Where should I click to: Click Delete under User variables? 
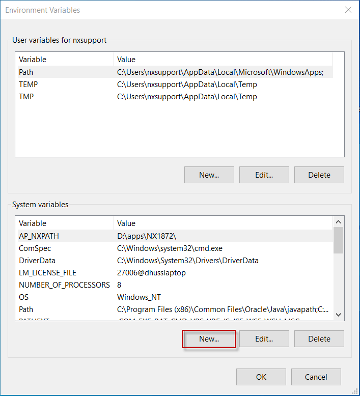pos(319,175)
